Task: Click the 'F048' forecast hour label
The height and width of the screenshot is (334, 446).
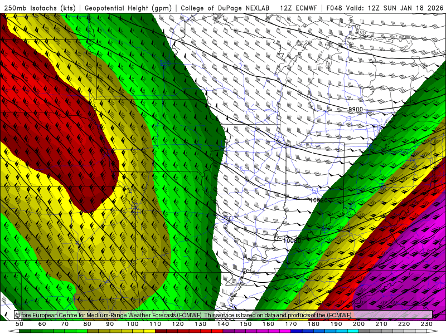Action: (x=334, y=8)
